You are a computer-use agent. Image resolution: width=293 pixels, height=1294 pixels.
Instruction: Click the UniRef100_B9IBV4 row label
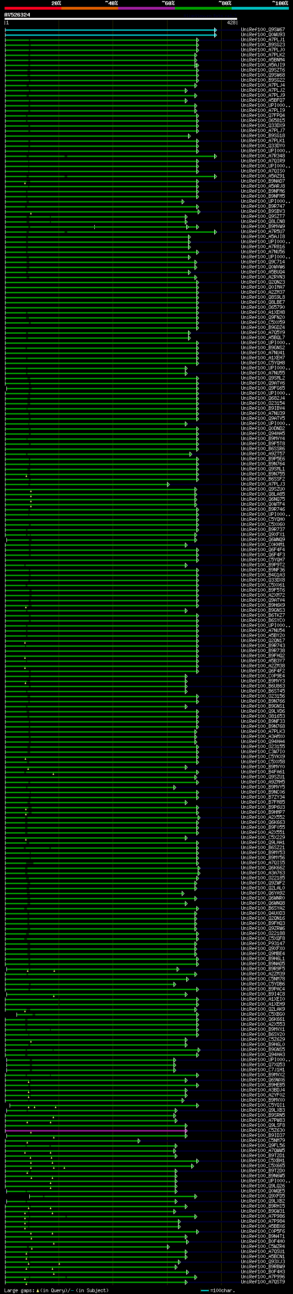coord(263,409)
